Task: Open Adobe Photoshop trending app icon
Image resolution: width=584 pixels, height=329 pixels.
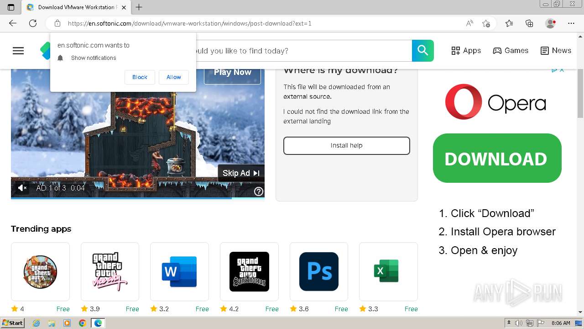Action: (319, 271)
